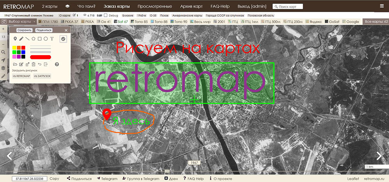The height and width of the screenshot is (182, 389).
Task: Click the undo arrow in drawing panel
Action: [x=40, y=64]
